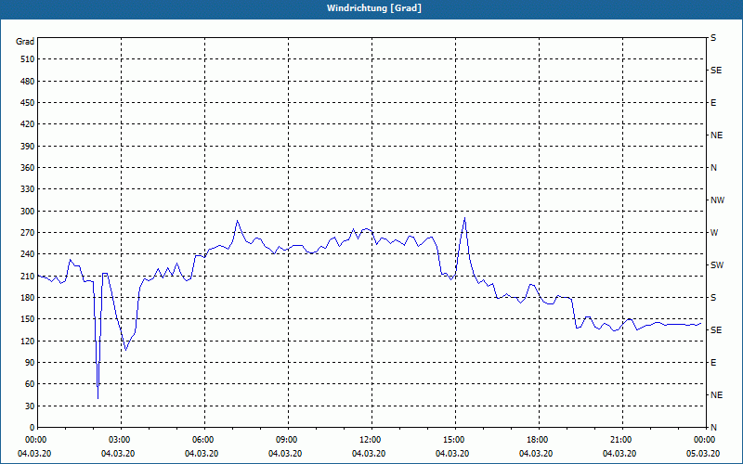
Task: Pick the 180 tick label on the left axis
Action: [28, 297]
